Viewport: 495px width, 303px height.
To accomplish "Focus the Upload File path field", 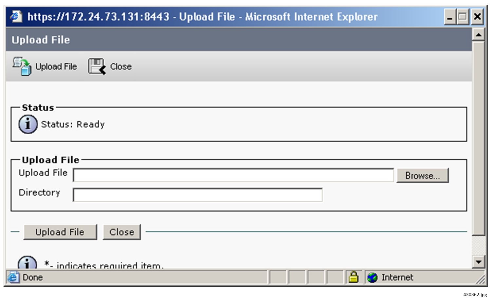I will pyautogui.click(x=233, y=176).
